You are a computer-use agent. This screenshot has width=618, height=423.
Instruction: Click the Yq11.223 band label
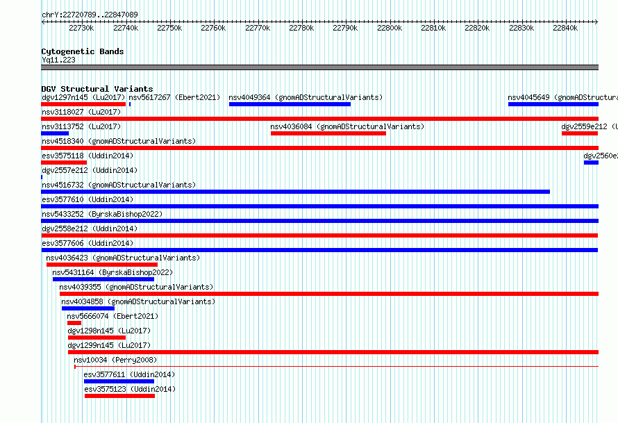(58, 60)
